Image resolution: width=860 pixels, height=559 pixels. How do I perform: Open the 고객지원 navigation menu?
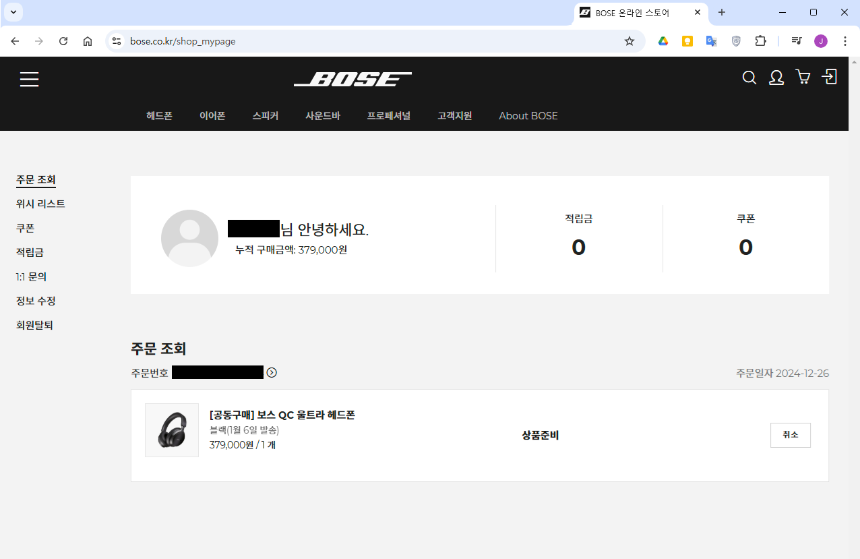click(x=455, y=115)
